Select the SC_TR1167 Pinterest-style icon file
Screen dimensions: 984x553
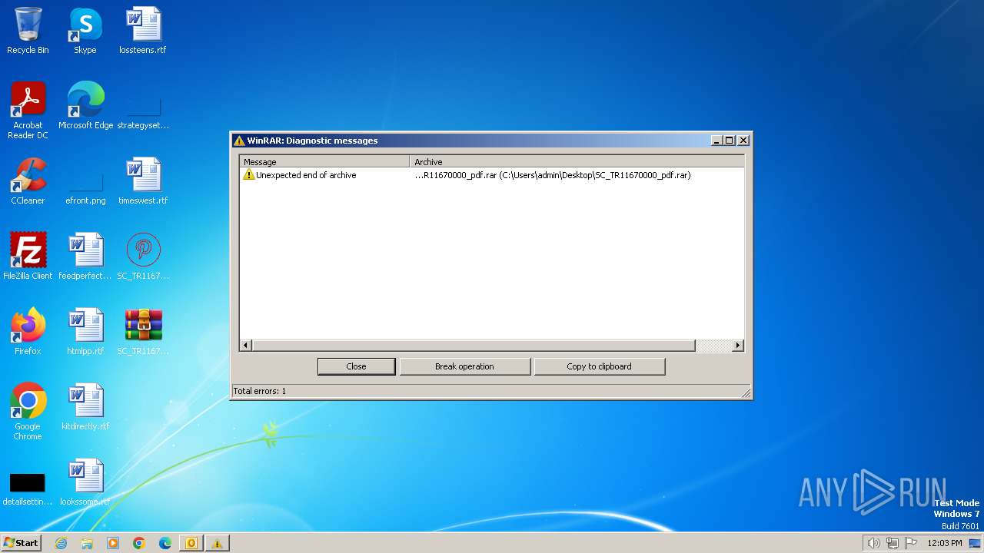143,257
